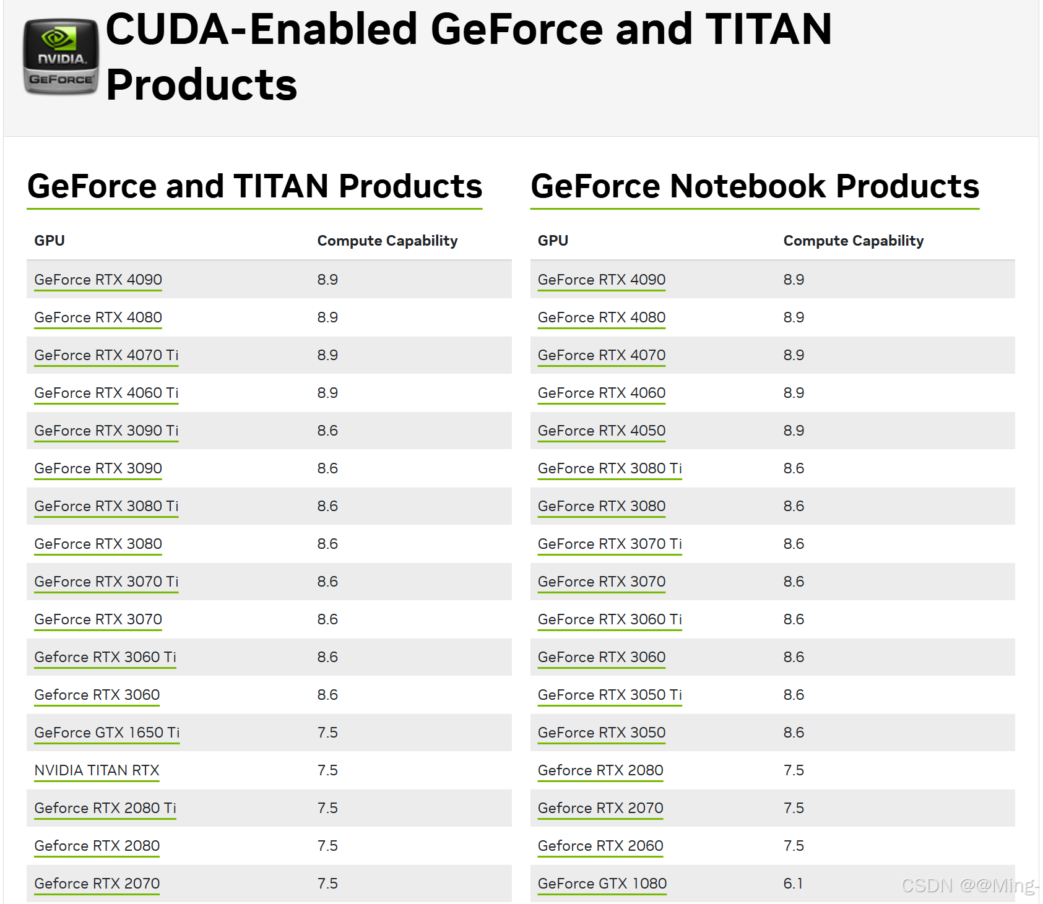Viewport: 1043px width, 904px height.
Task: Open notebook GeForce RTX 4090 link
Action: click(x=602, y=280)
